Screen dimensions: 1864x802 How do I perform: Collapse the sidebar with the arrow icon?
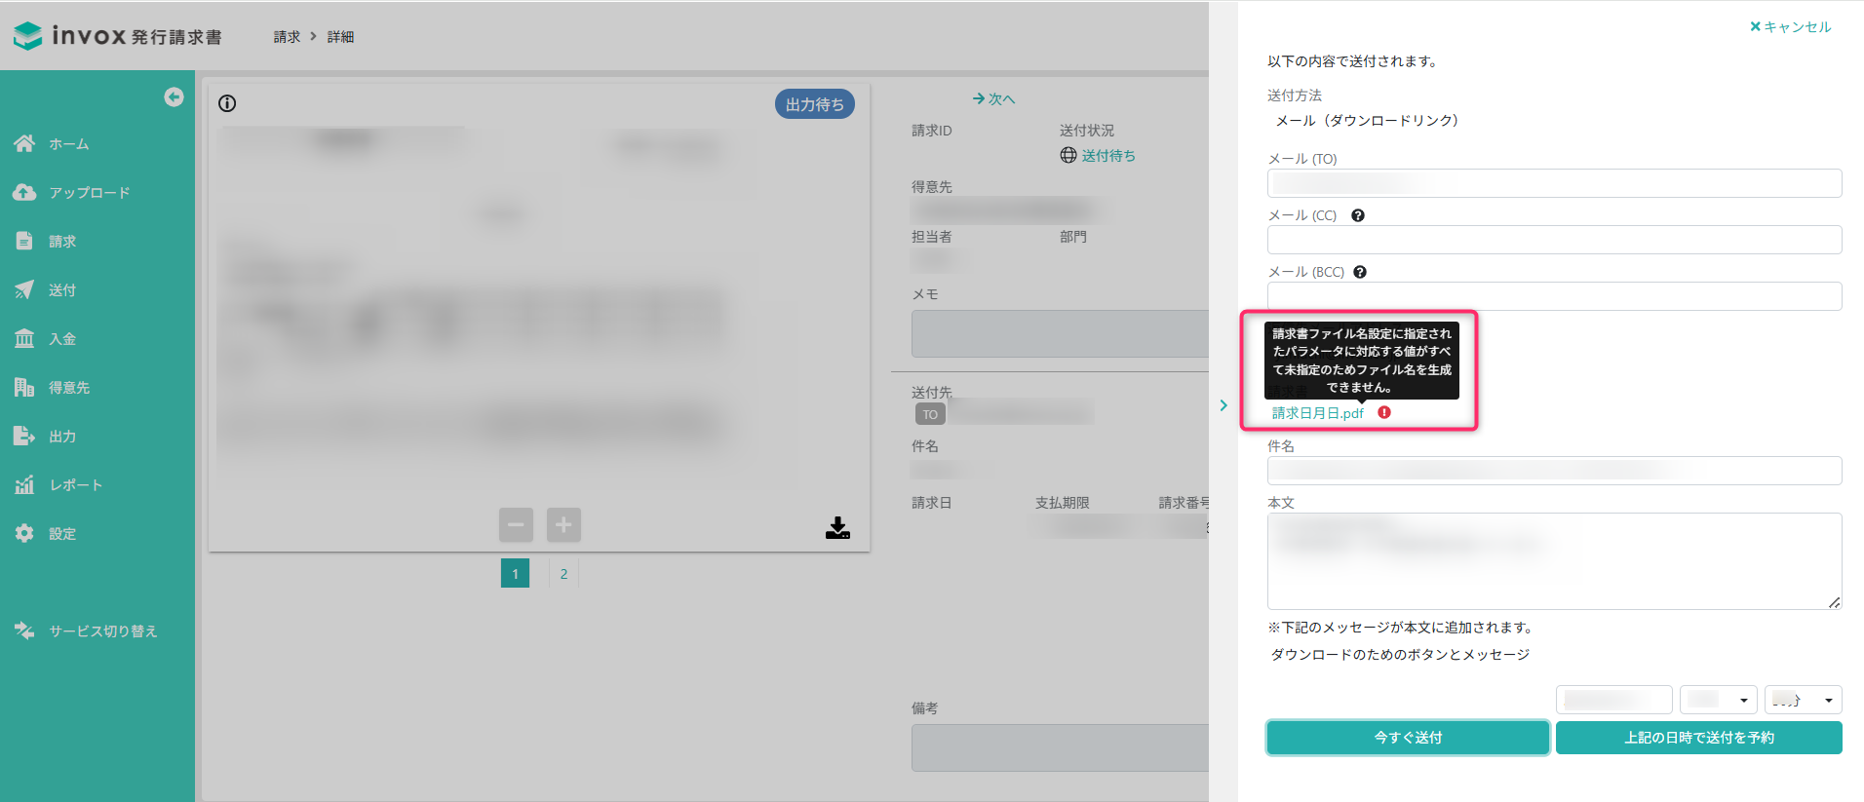(174, 96)
